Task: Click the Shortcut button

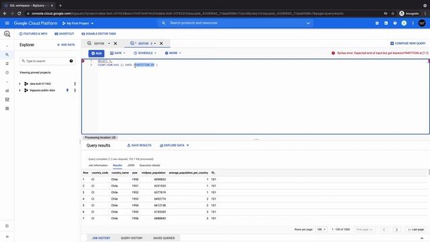Action: coord(64,34)
